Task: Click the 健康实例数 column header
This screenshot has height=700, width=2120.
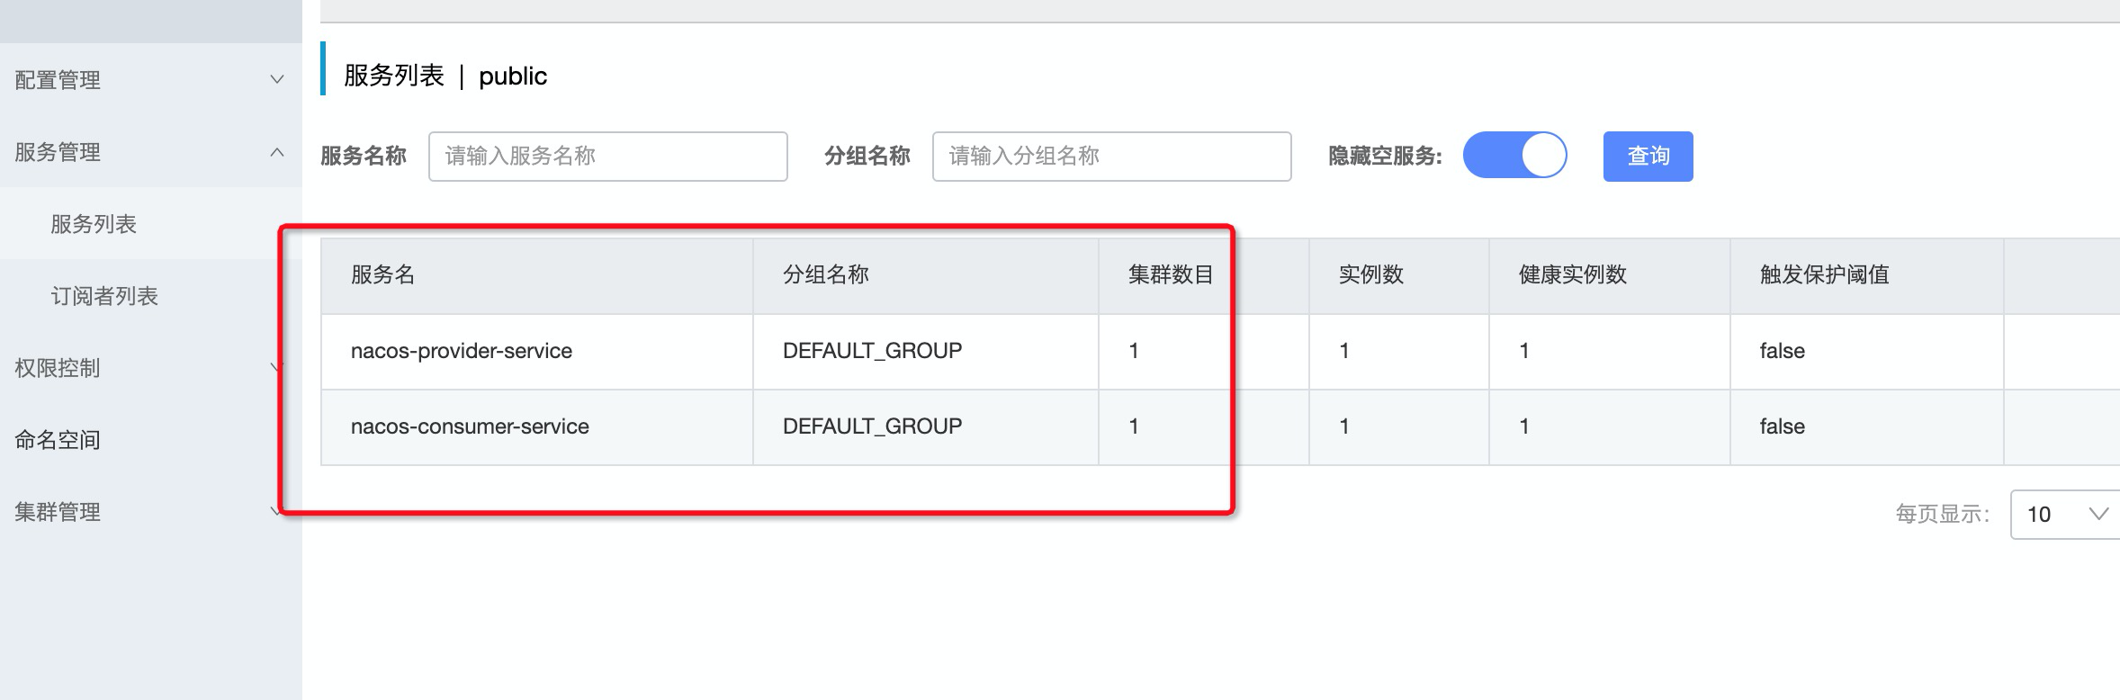Action: tap(1573, 275)
